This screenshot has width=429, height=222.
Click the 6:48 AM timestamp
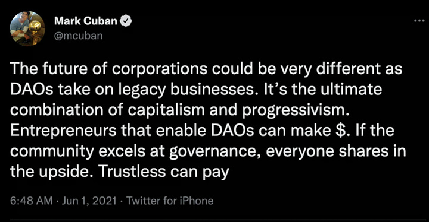(x=31, y=201)
